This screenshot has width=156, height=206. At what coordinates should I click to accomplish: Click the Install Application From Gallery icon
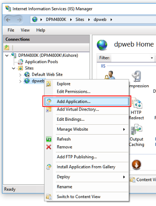tap(49, 167)
